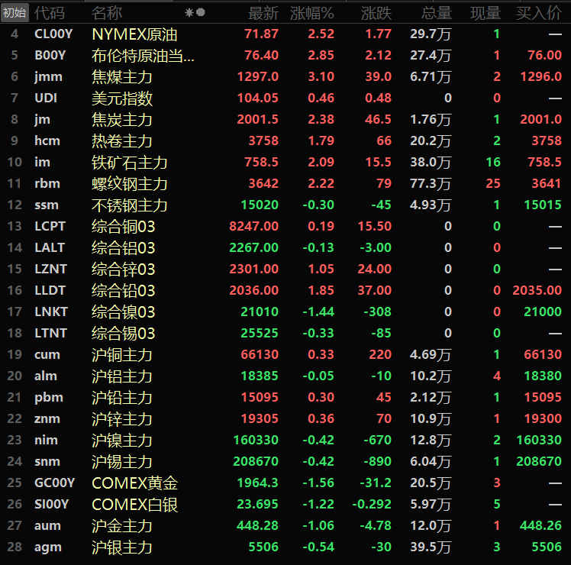Click the gray dot icon in header
The image size is (571, 565).
click(x=201, y=13)
